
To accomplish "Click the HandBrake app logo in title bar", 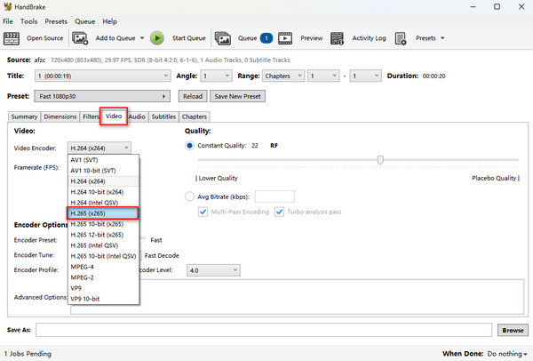I will [7, 7].
